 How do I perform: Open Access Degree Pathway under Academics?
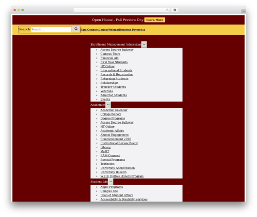(117, 123)
